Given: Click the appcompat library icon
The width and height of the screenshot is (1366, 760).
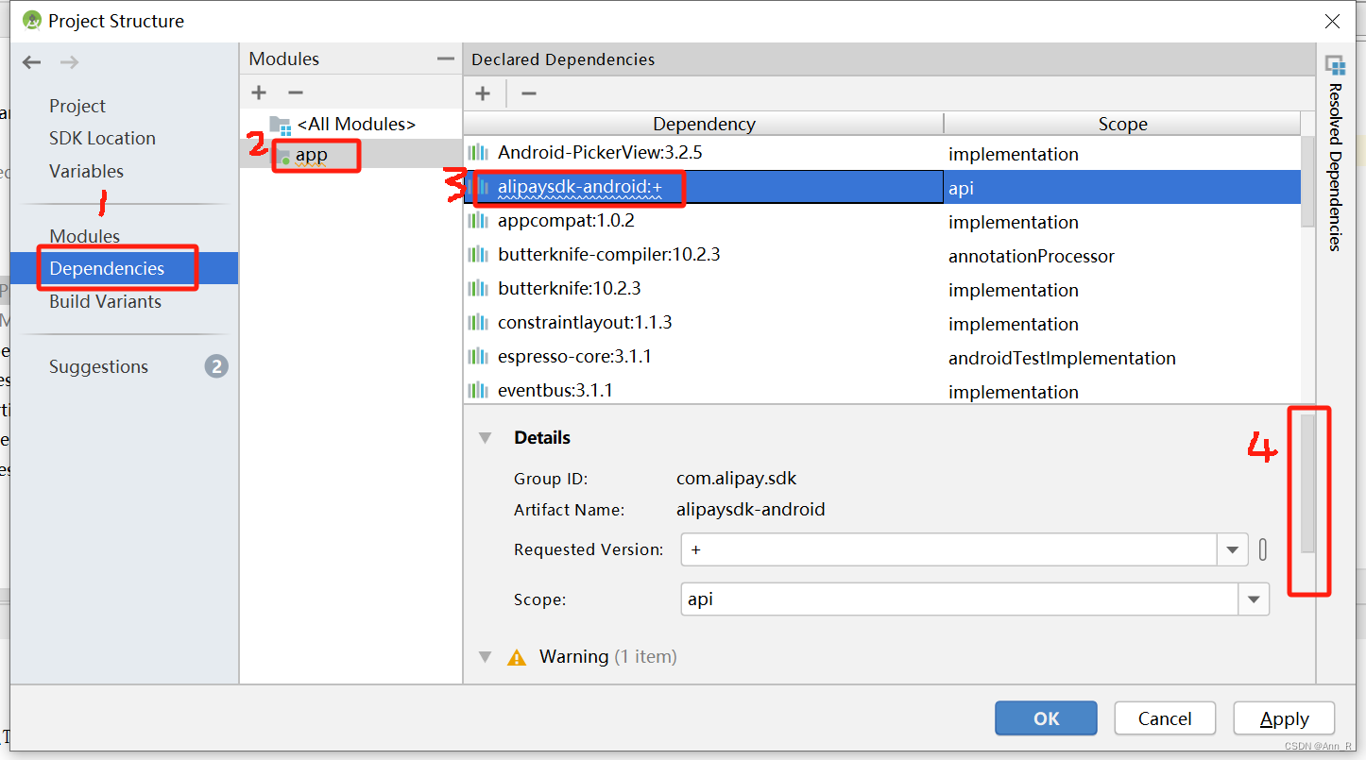Looking at the screenshot, I should 479,221.
